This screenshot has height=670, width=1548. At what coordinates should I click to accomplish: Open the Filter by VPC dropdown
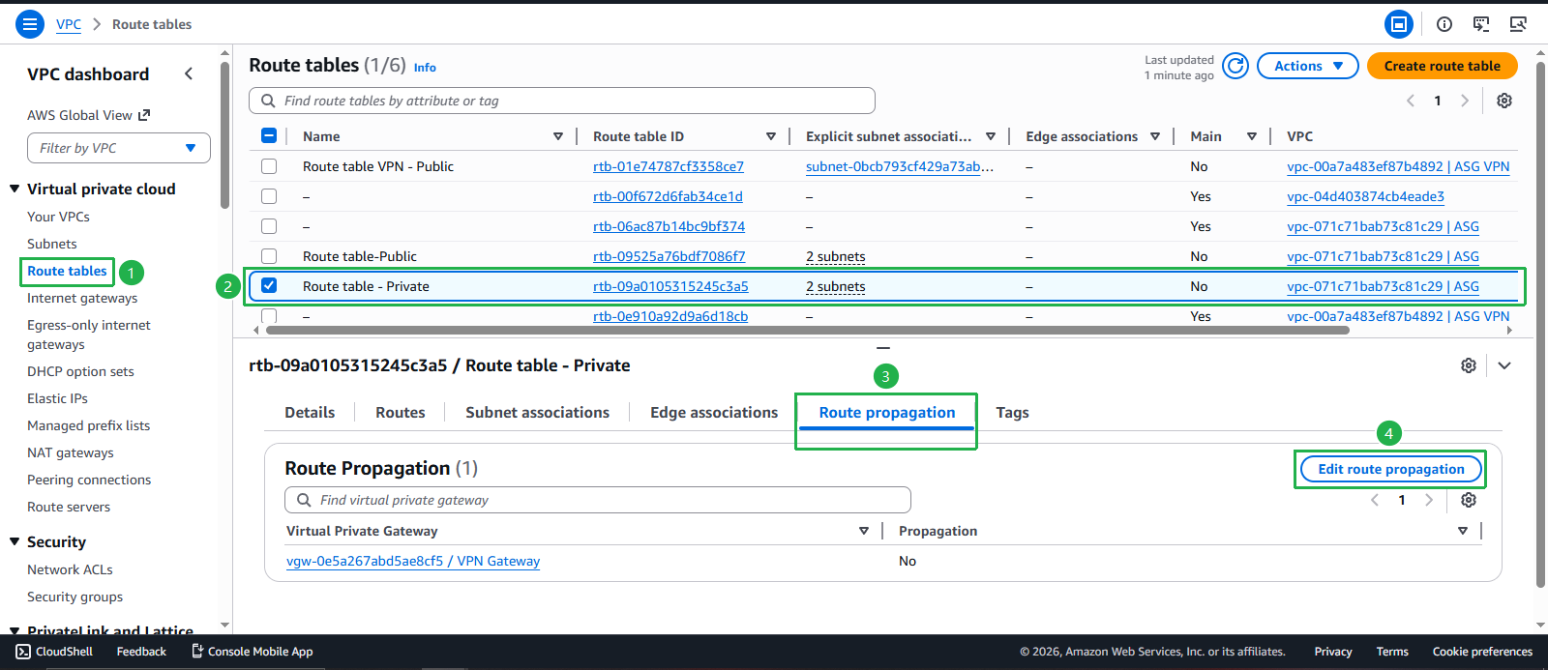[x=119, y=148]
